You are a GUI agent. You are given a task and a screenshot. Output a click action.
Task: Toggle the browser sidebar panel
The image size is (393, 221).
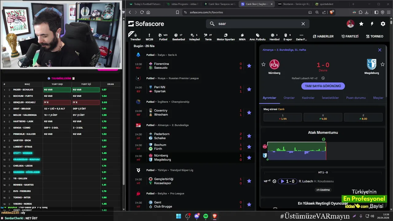[x=376, y=12]
